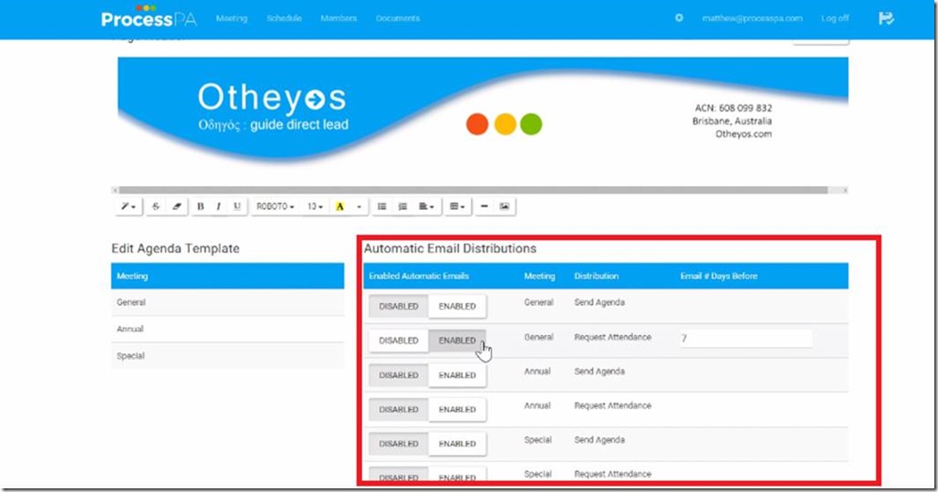938x492 pixels.
Task: Apply bold formatting in editor toolbar
Action: coord(200,207)
